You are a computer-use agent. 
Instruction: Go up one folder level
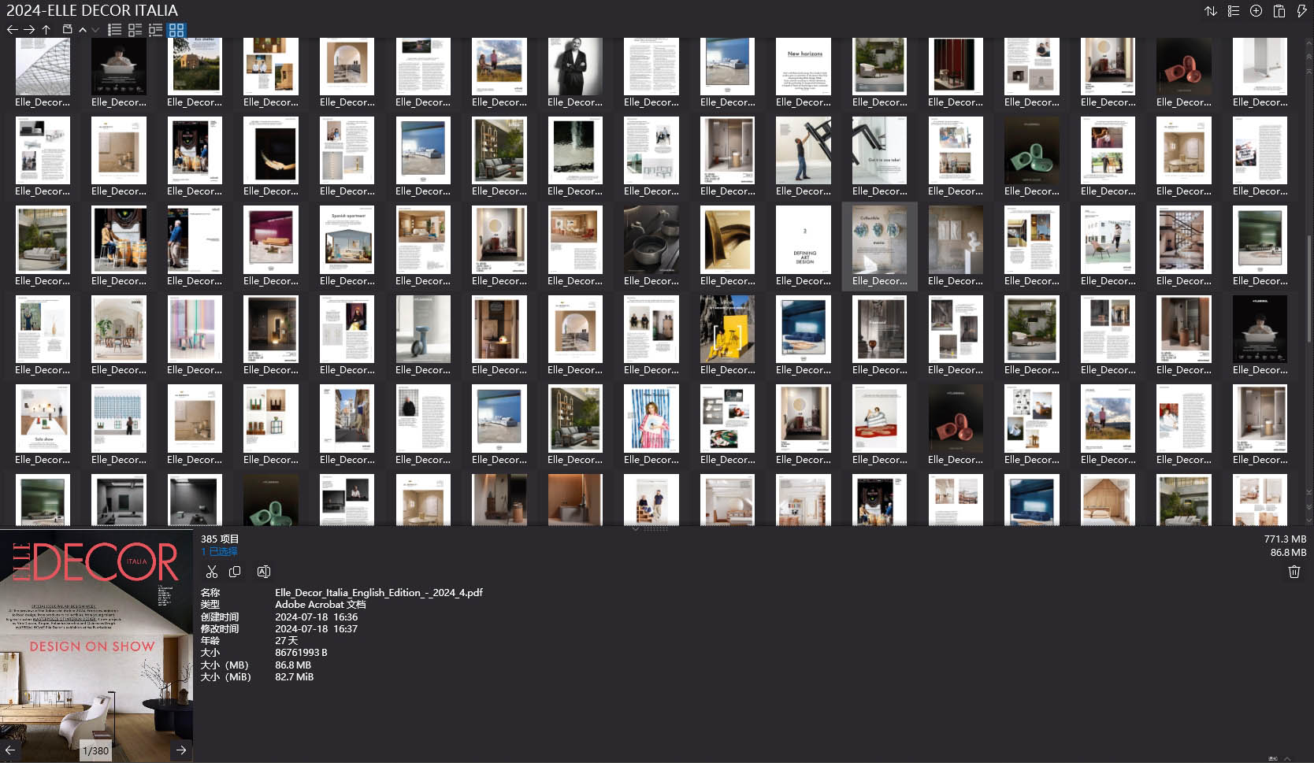click(46, 30)
